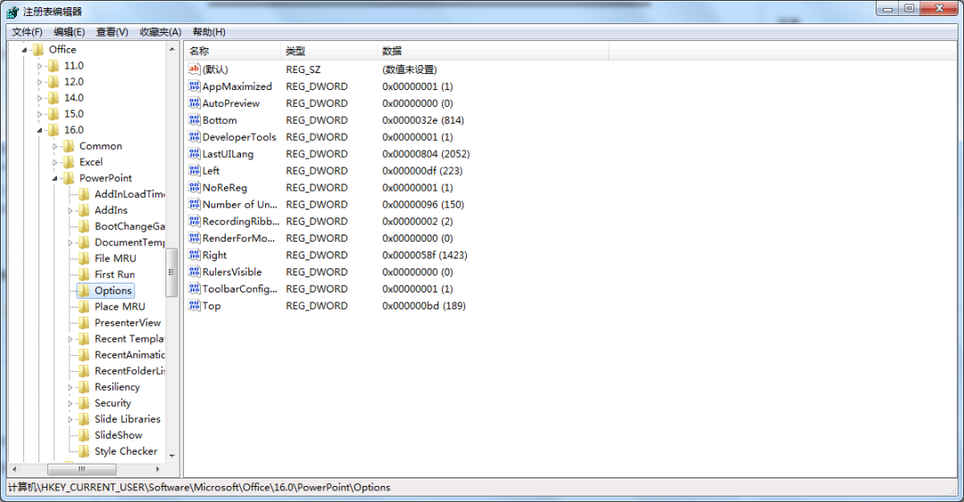Click the folder icon of 11.0 key
Image resolution: width=964 pixels, height=502 pixels.
pos(54,66)
